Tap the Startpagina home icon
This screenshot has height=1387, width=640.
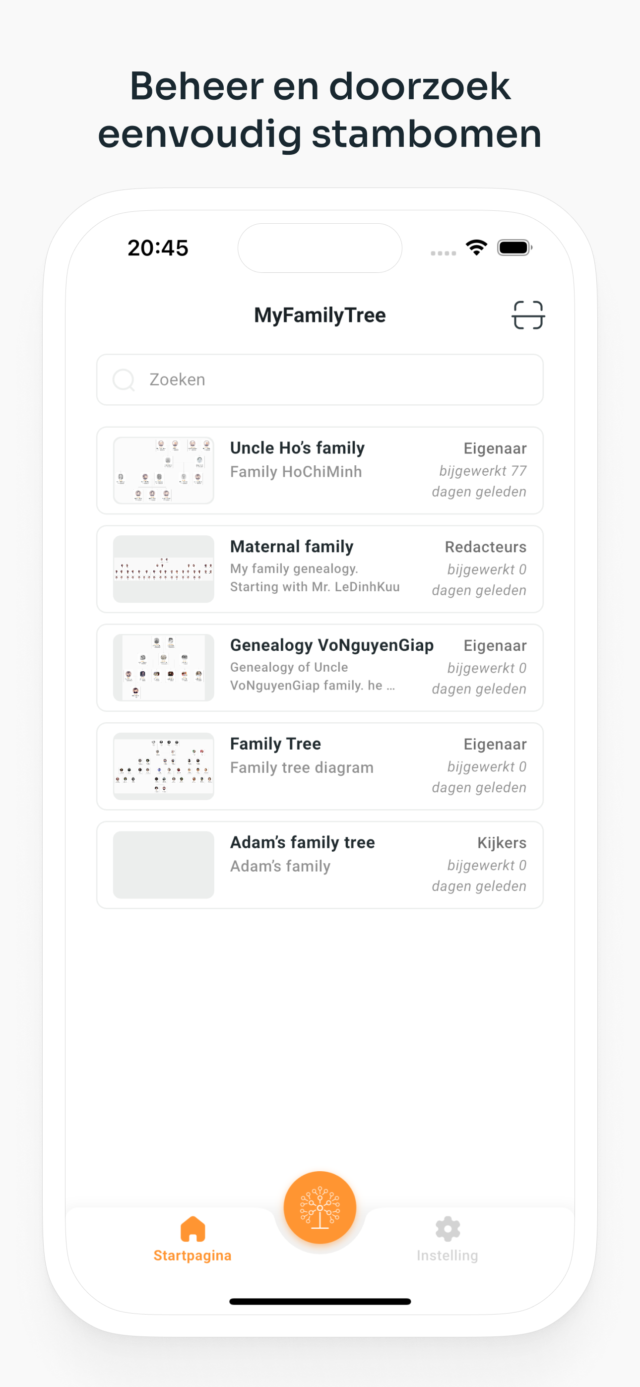point(192,1228)
